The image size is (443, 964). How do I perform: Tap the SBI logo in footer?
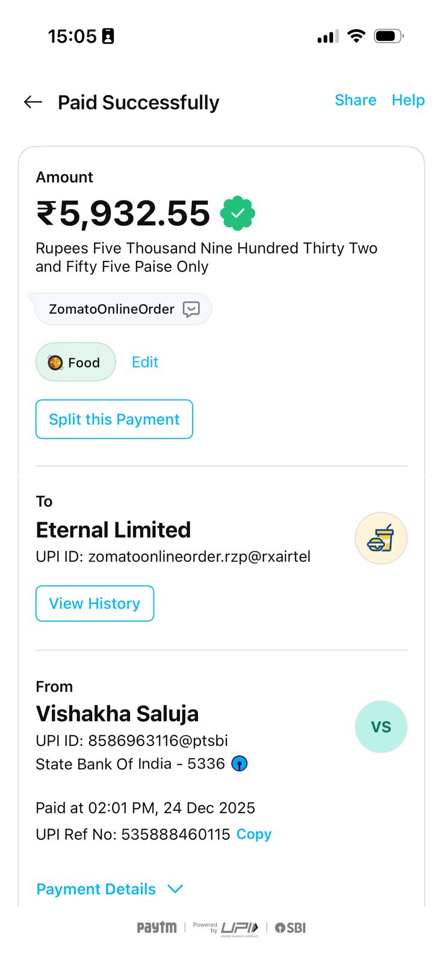point(291,928)
